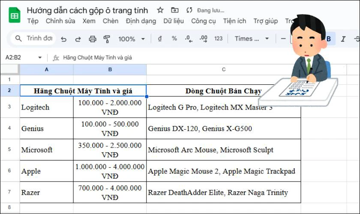360x214 pixels.
Task: Undo the last action
Action: pyautogui.click(x=63, y=39)
